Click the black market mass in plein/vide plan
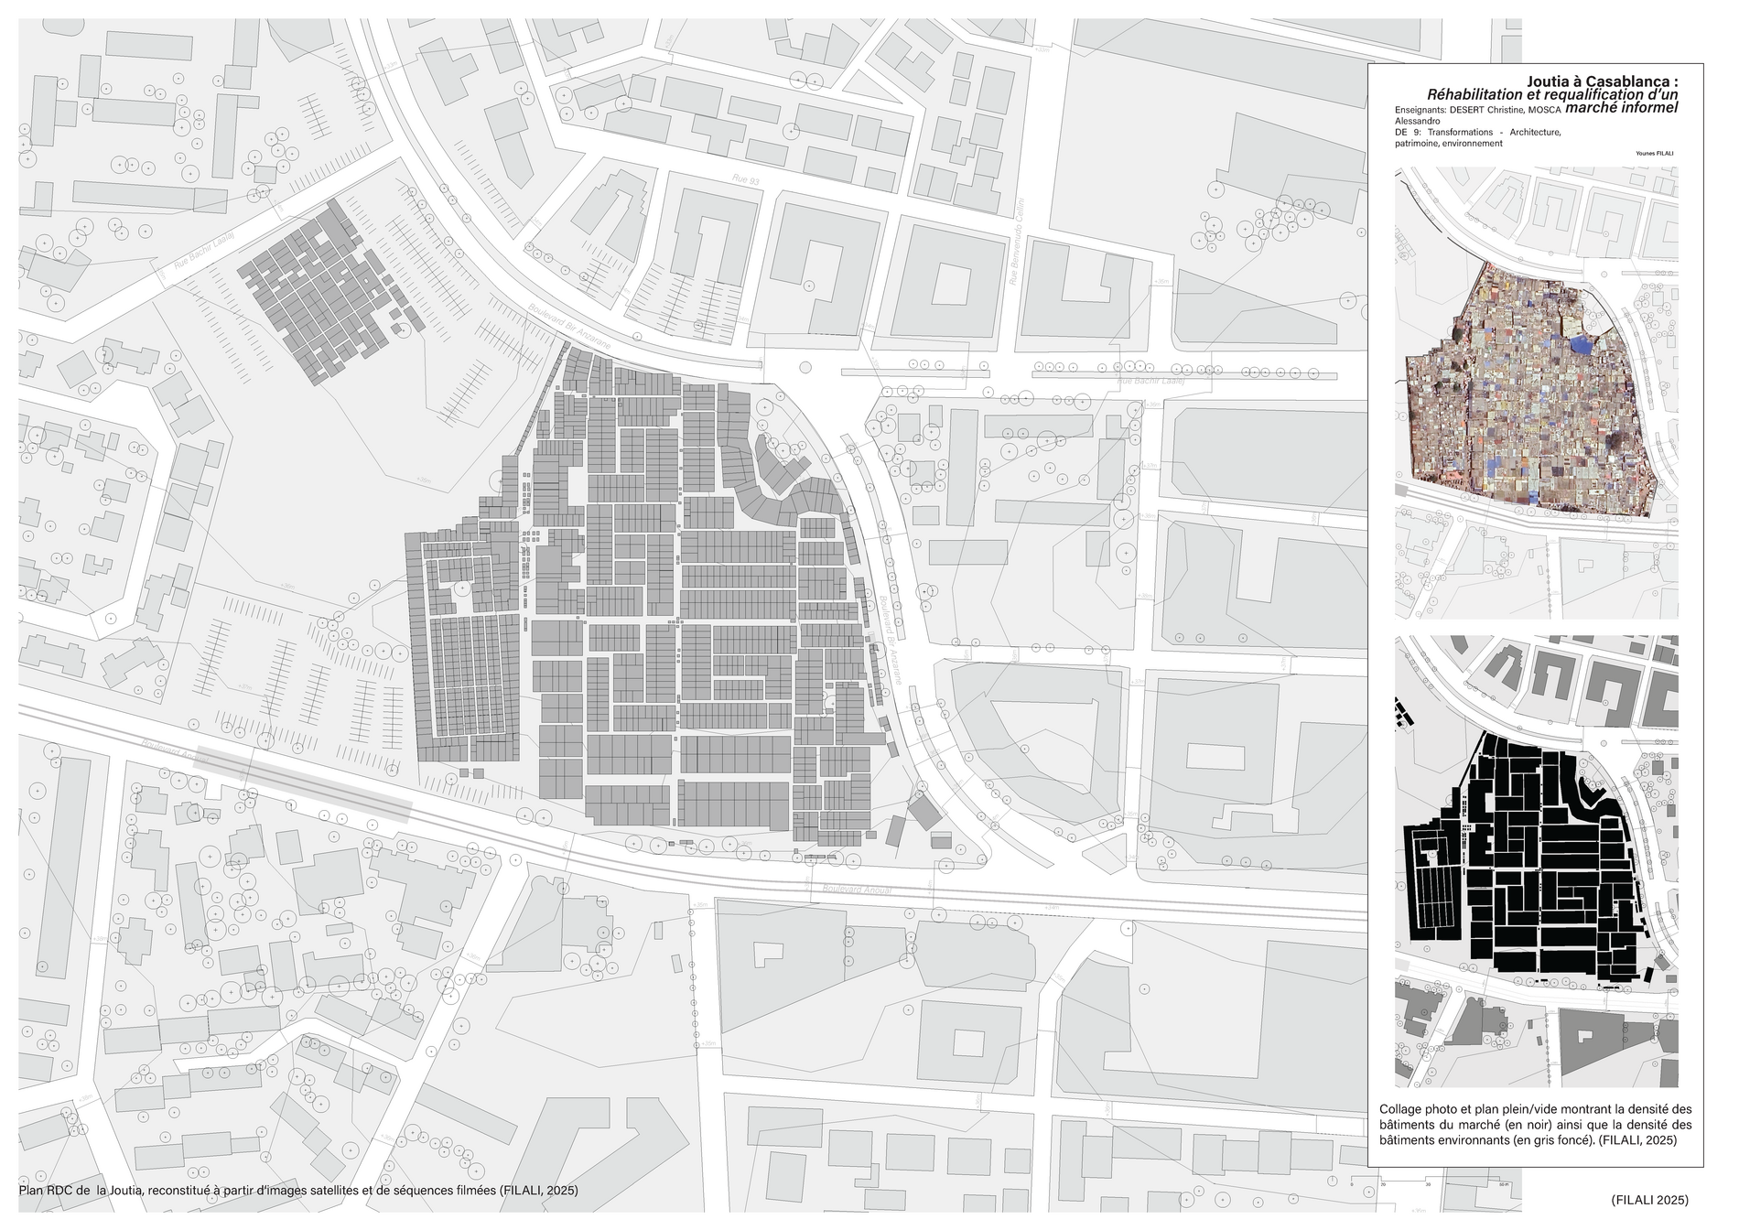Image resolution: width=1739 pixels, height=1230 pixels. pos(1538,869)
